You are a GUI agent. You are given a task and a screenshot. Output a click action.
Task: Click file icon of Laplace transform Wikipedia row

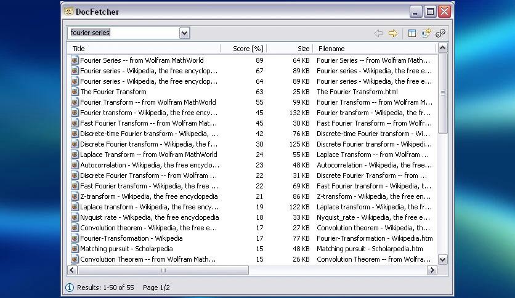pos(75,207)
